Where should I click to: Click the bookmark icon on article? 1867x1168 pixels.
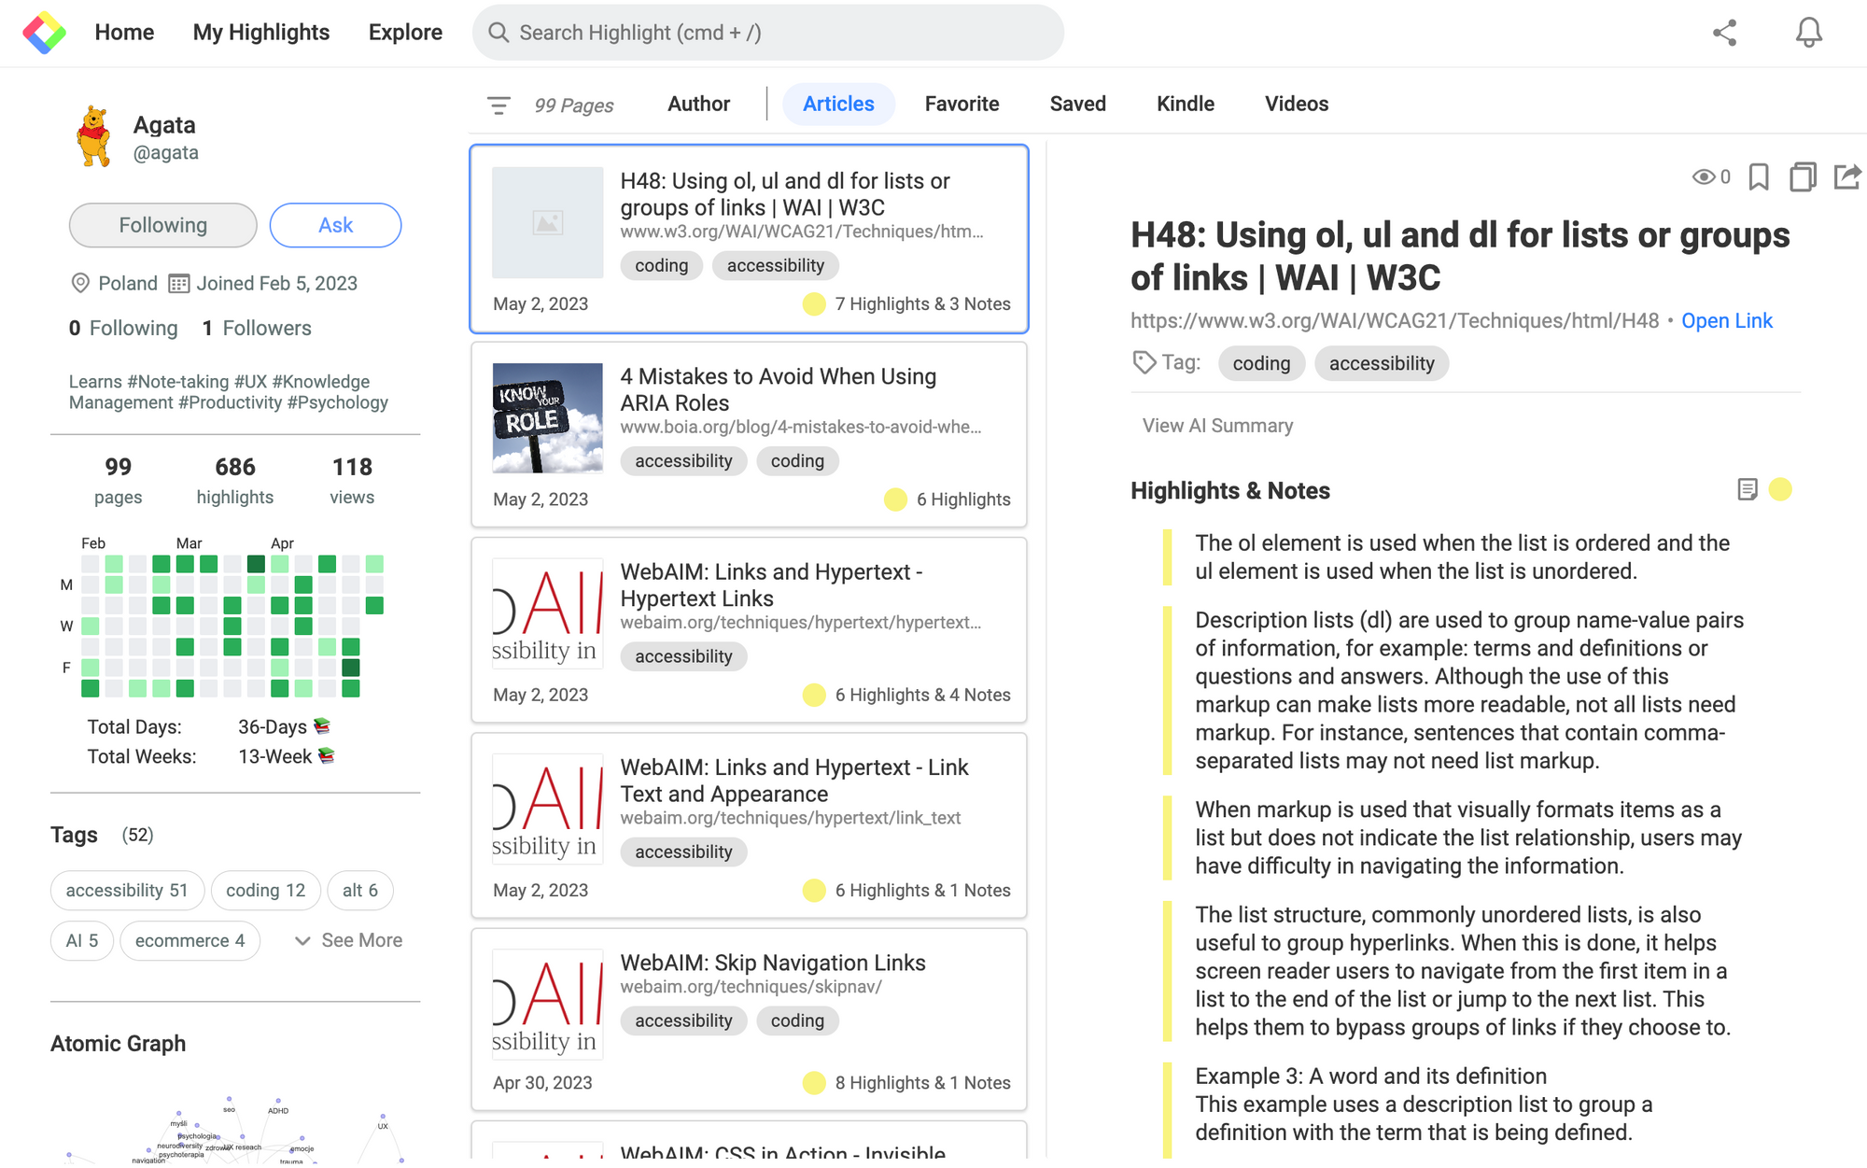[1759, 176]
